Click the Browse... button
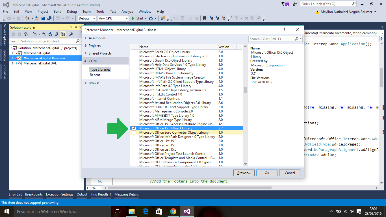386x217 pixels. [244, 173]
